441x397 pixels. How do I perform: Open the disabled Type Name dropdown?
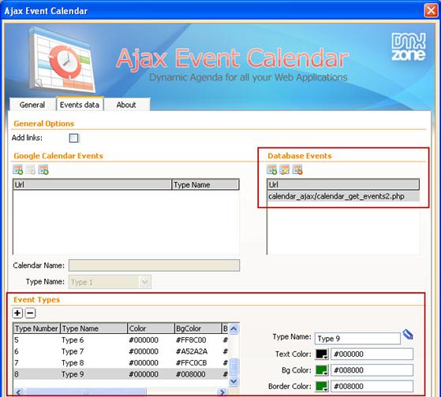coord(110,282)
